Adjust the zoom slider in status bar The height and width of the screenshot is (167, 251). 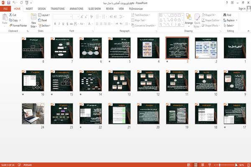coord(220,165)
